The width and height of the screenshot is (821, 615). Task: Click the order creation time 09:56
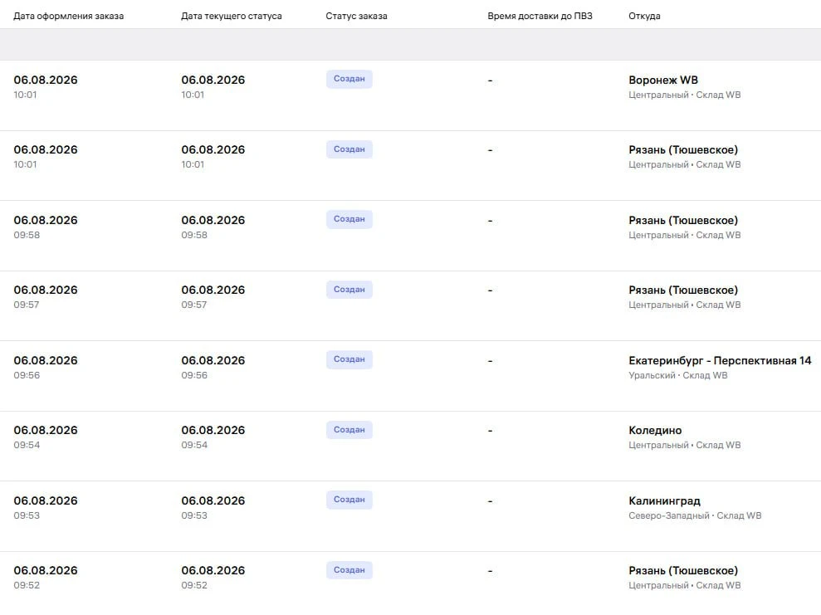point(27,375)
